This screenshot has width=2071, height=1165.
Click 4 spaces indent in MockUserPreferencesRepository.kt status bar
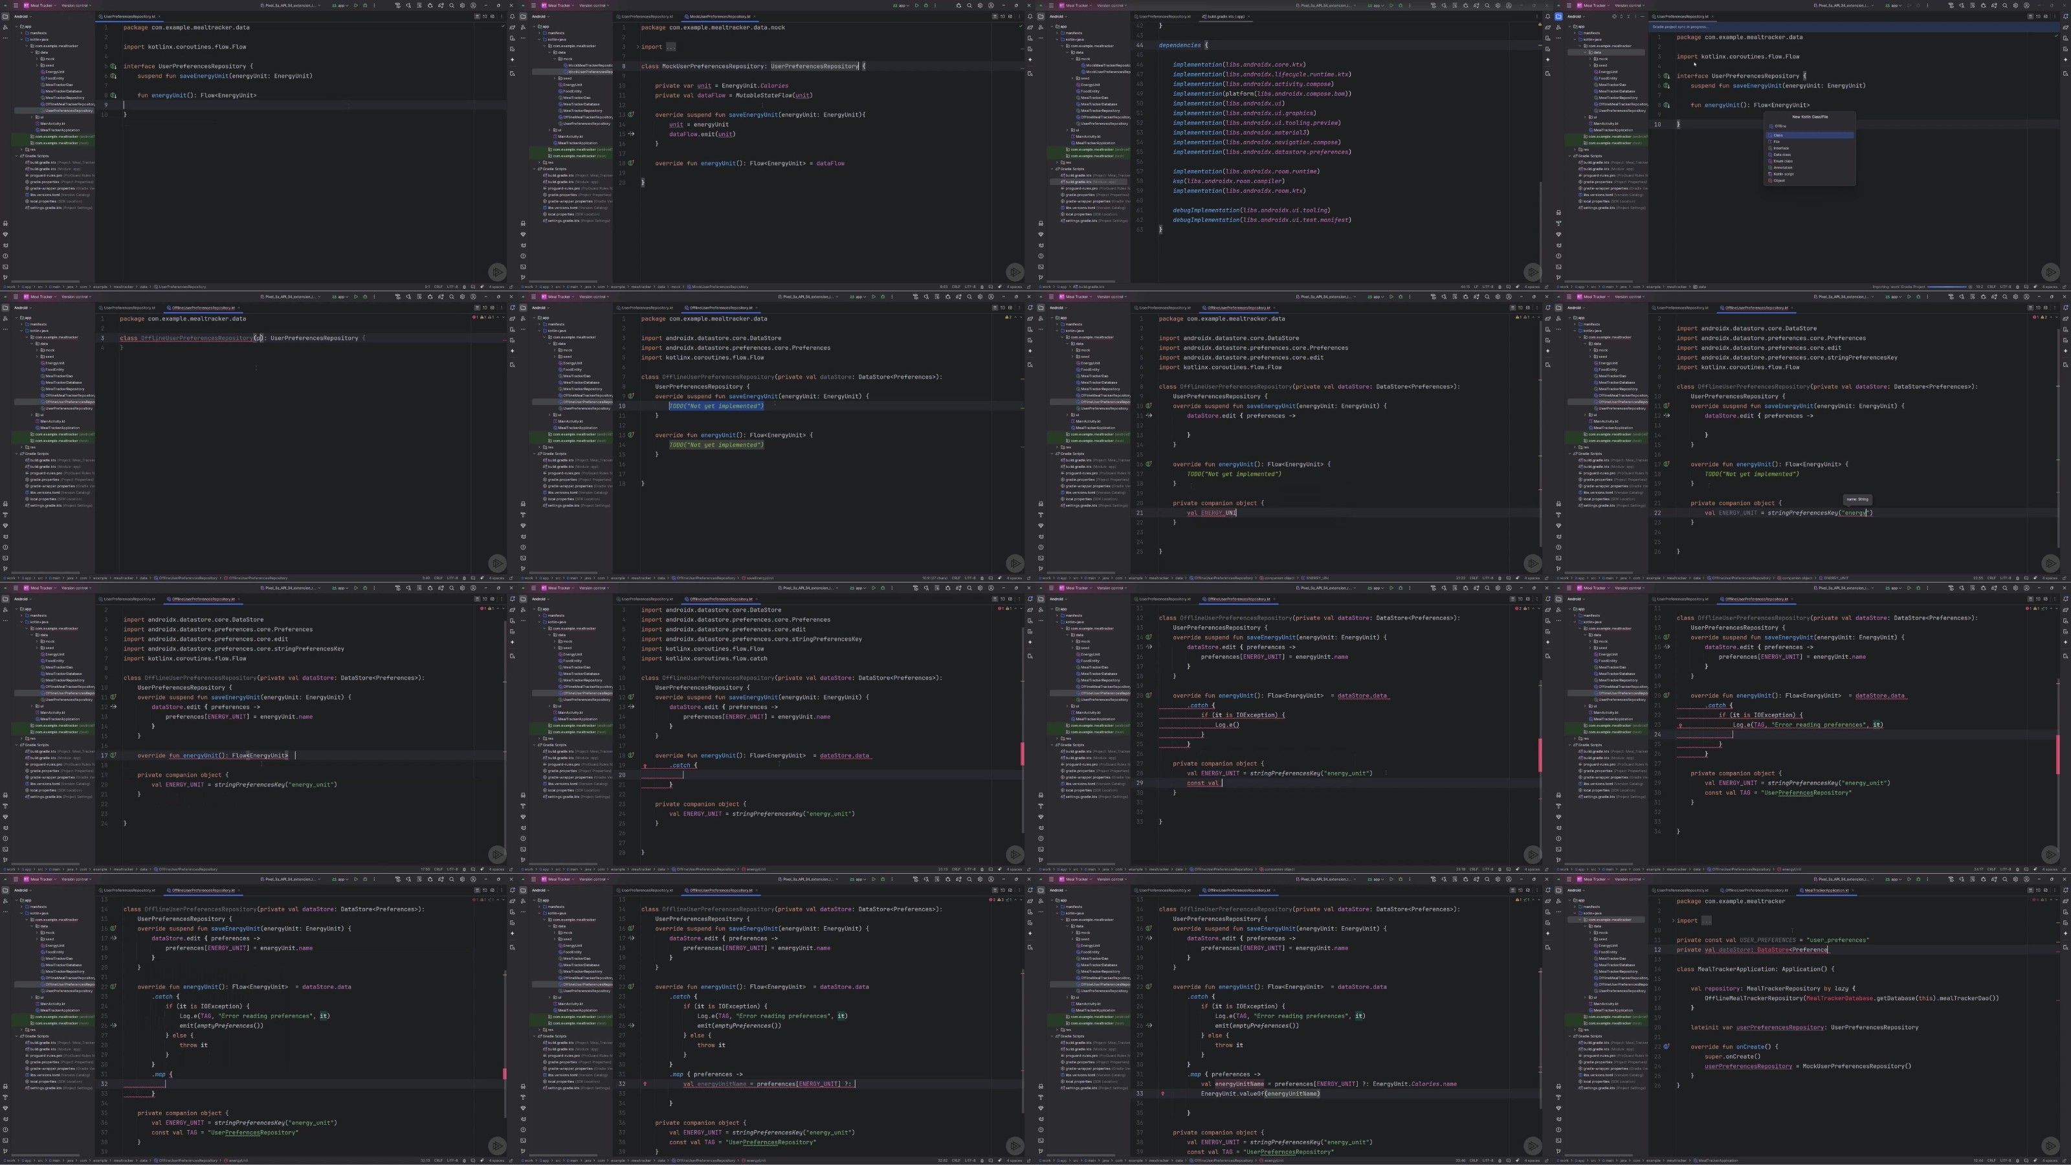click(x=1015, y=286)
